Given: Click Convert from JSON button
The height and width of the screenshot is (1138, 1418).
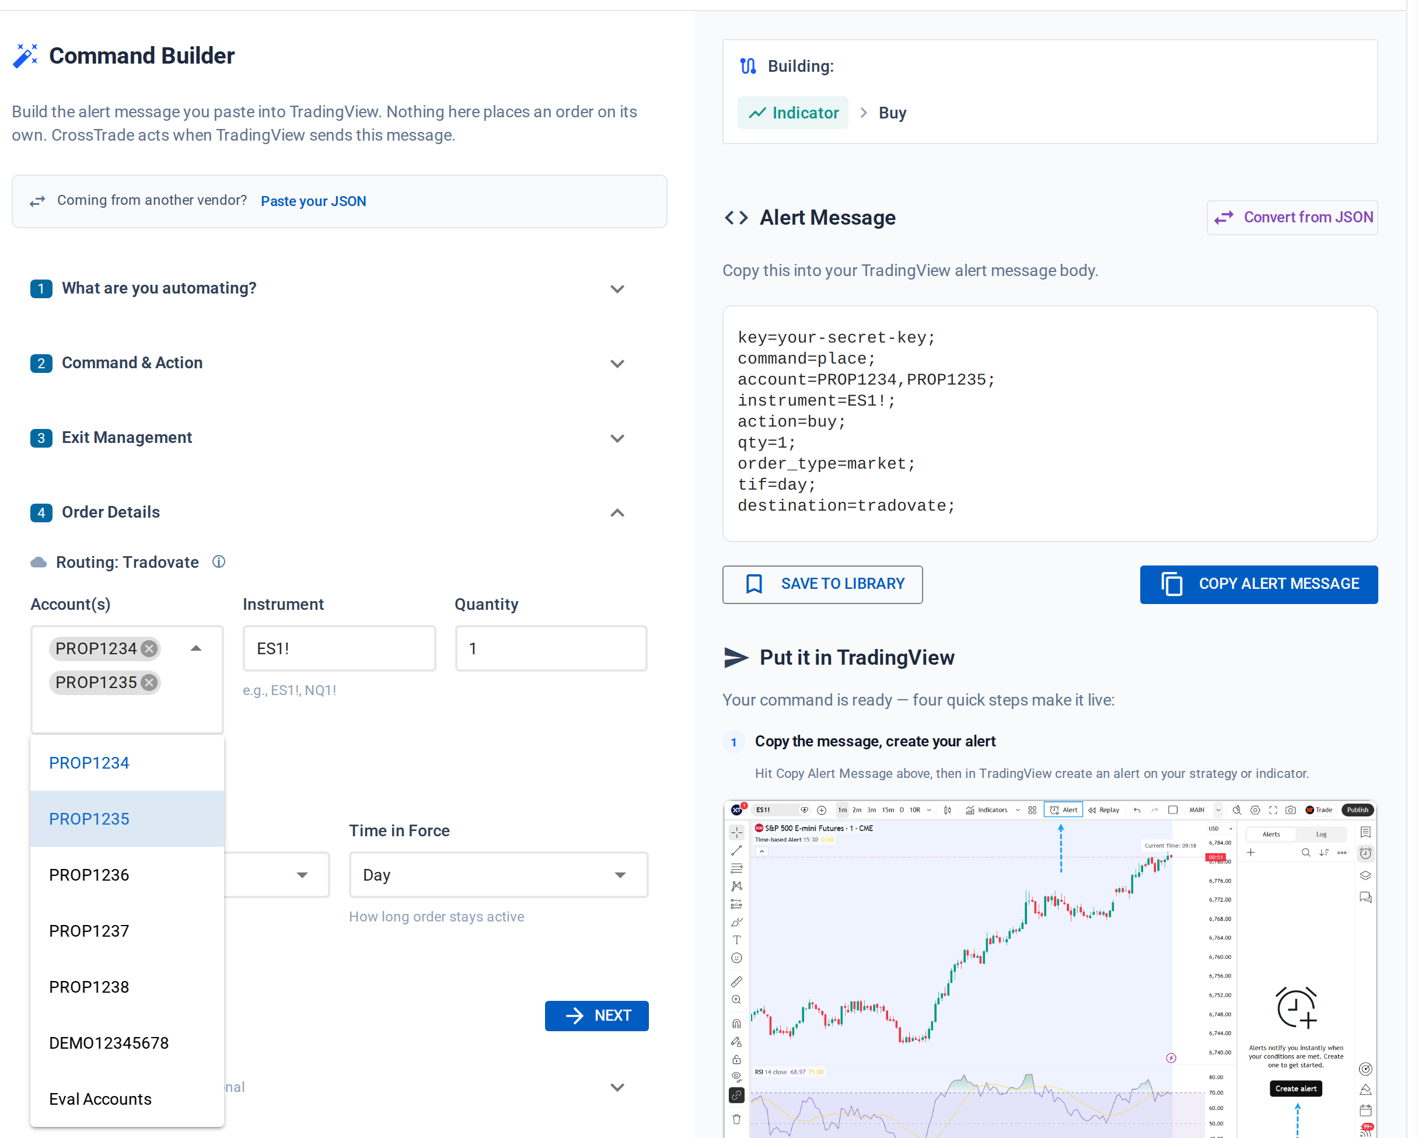Looking at the screenshot, I should (x=1292, y=218).
